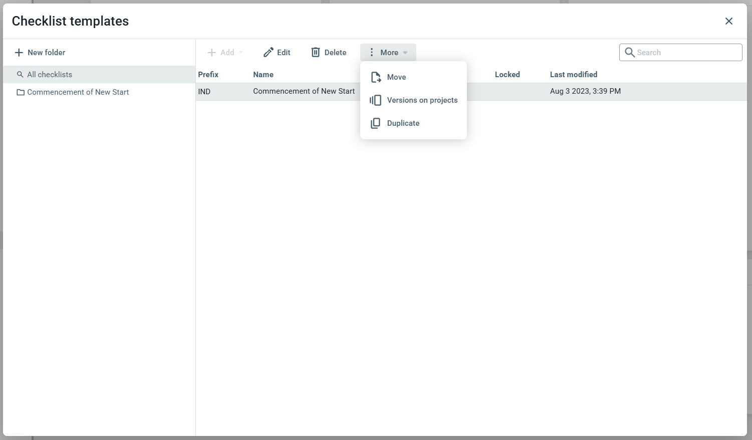Open the Add dropdown arrow
Viewport: 752px width, 440px height.
241,53
